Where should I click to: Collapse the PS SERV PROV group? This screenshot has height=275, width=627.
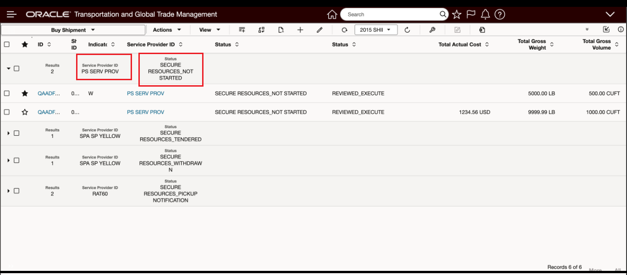[x=8, y=68]
